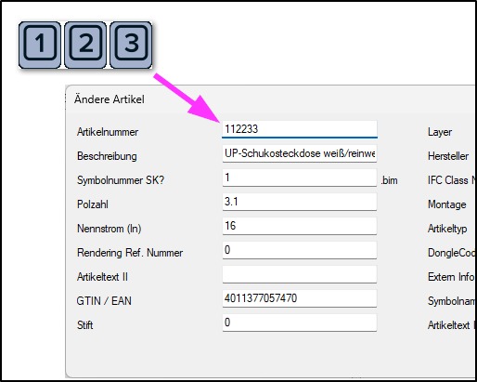
Task: Select the Stift input field
Action: point(300,323)
